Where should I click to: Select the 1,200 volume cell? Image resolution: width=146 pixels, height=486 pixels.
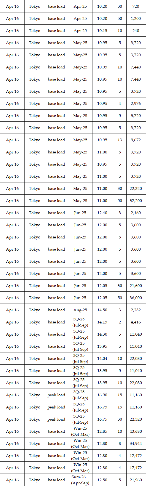136,18
